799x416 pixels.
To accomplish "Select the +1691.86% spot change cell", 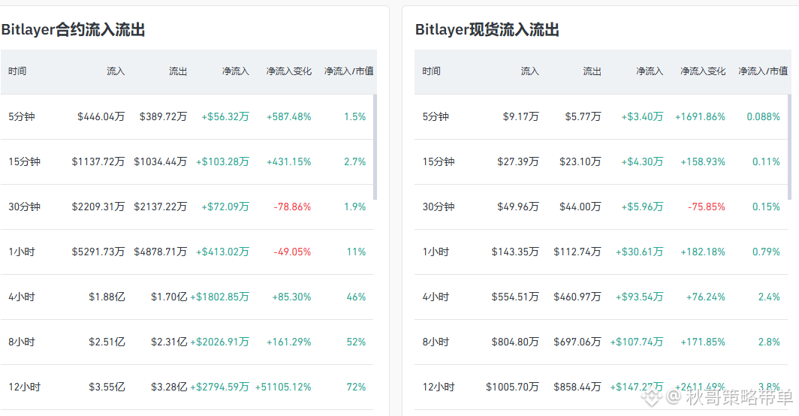I will [x=700, y=116].
